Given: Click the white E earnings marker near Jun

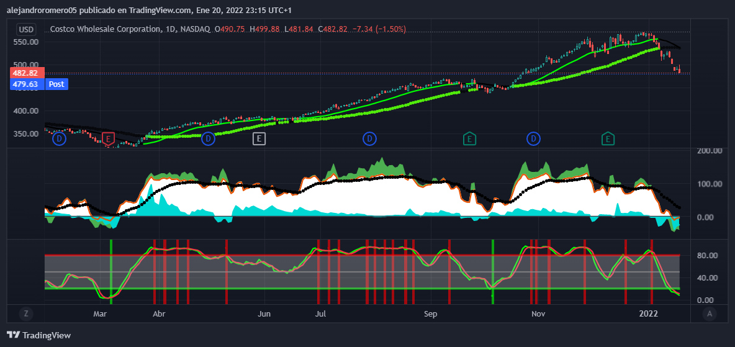Looking at the screenshot, I should 259,138.
